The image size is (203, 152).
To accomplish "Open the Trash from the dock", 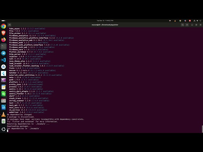I will [3, 121].
